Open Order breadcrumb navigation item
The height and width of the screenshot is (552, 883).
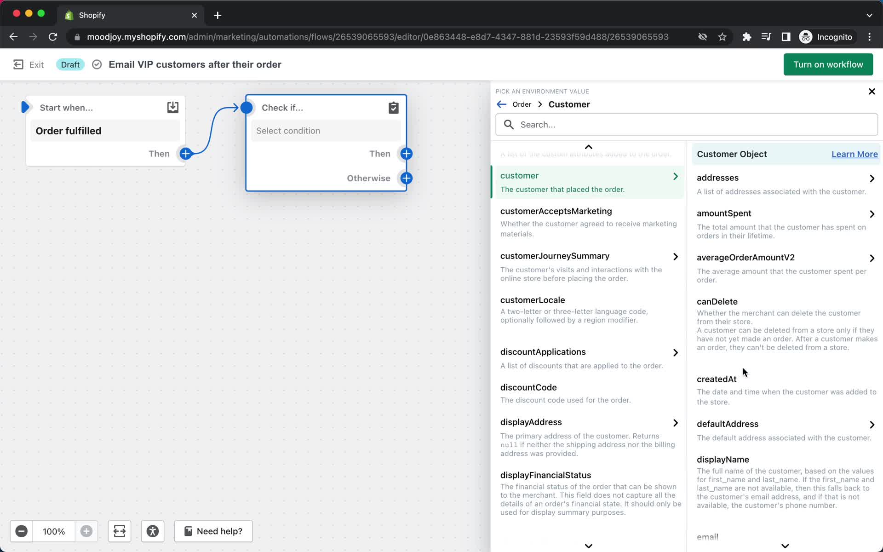click(522, 104)
